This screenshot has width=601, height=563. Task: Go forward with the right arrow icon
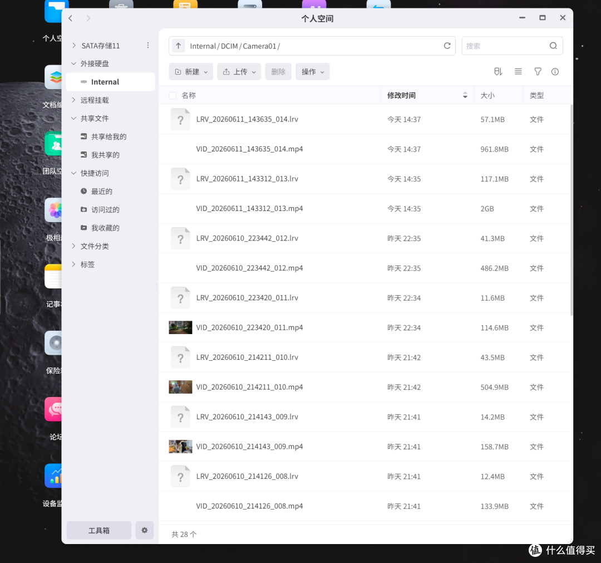pos(88,18)
